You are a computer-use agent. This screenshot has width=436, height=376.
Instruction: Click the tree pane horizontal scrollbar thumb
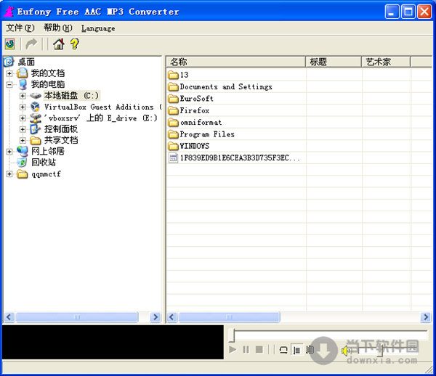pyautogui.click(x=77, y=317)
